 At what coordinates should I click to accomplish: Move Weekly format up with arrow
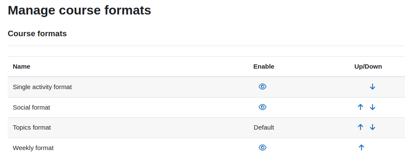362,147
